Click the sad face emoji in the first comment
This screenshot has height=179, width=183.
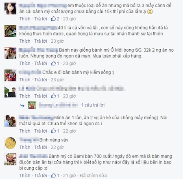(x=150, y=12)
